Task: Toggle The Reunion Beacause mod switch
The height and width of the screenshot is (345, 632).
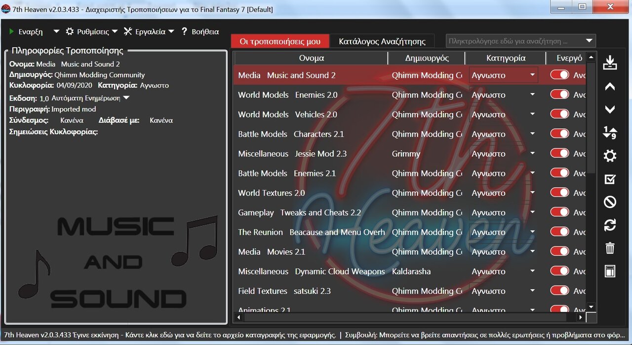Action: click(x=559, y=232)
